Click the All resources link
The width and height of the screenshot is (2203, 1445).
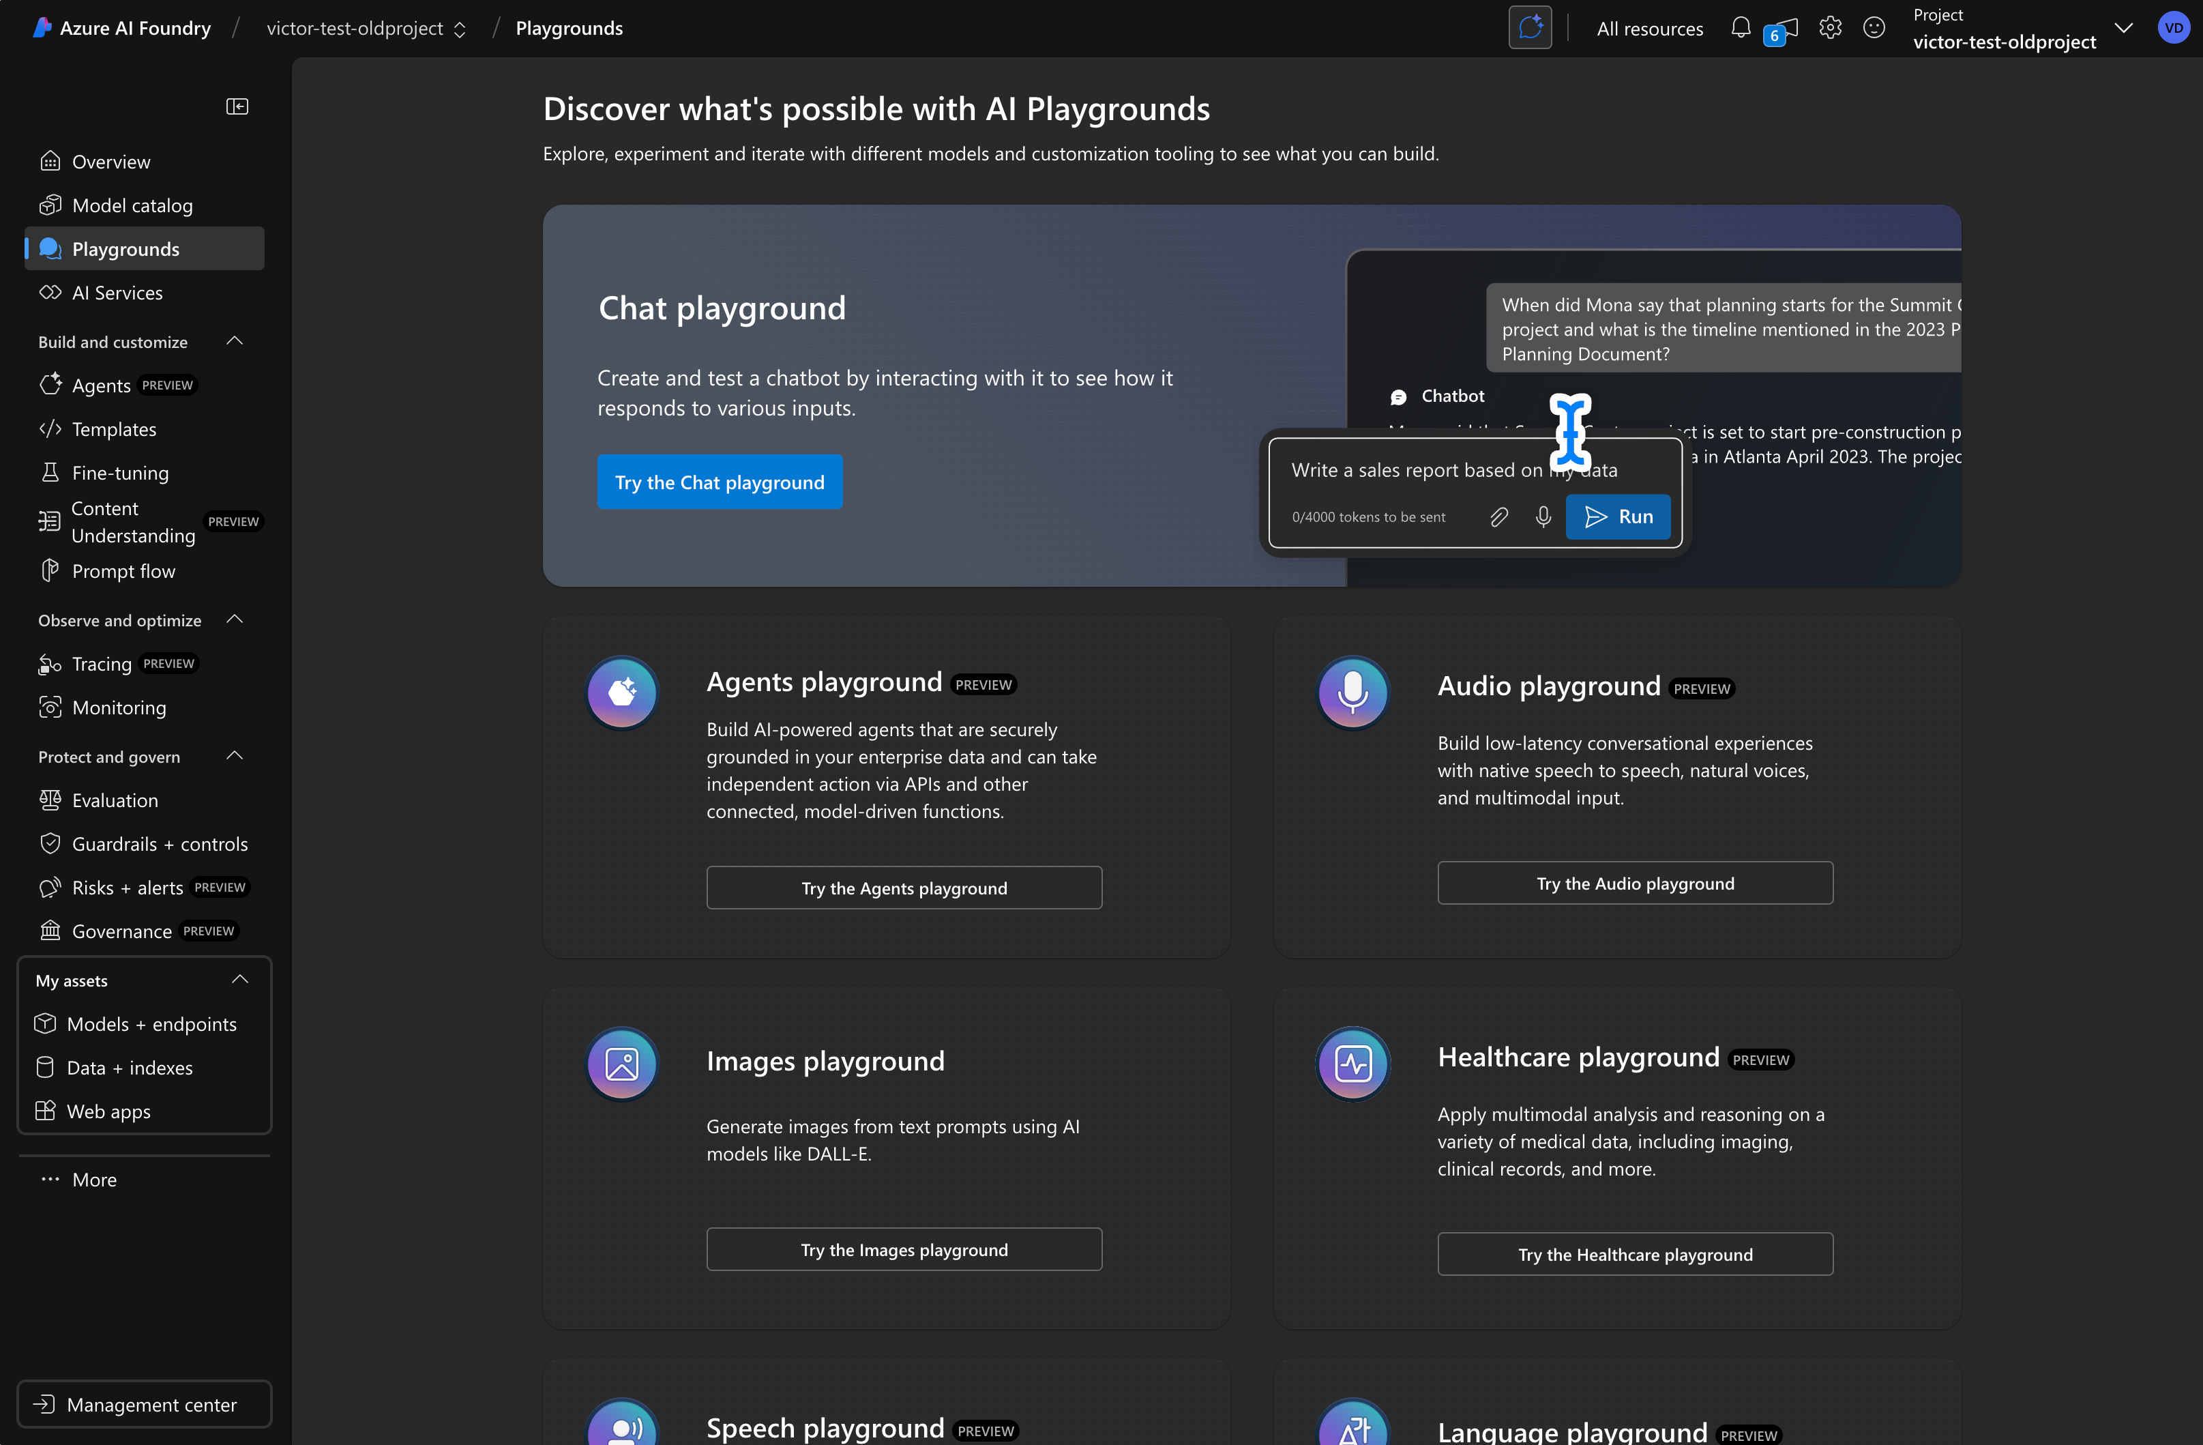click(1649, 29)
